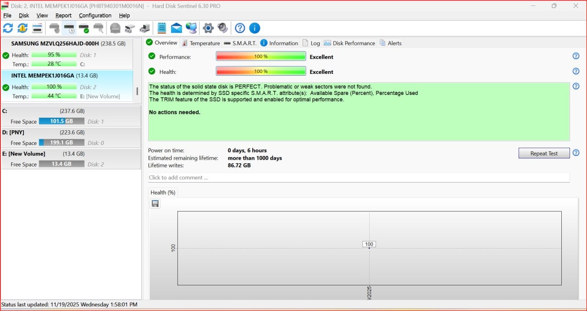Save the health graph using floppy icon
The height and width of the screenshot is (311, 587).
click(x=155, y=204)
